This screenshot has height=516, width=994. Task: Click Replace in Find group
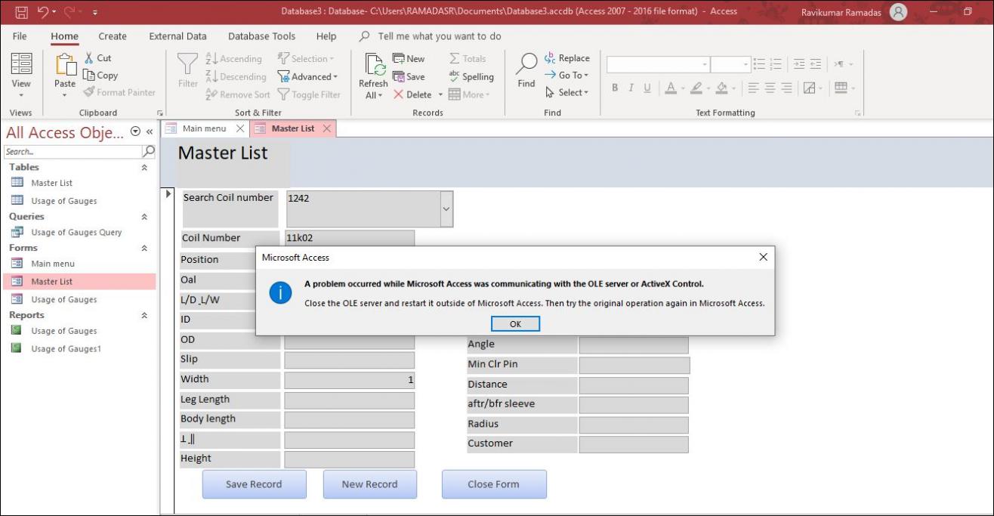point(566,58)
